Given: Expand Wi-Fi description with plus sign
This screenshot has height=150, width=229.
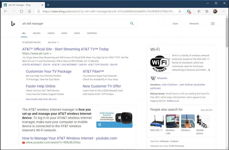Looking at the screenshot, I should pos(209,70).
